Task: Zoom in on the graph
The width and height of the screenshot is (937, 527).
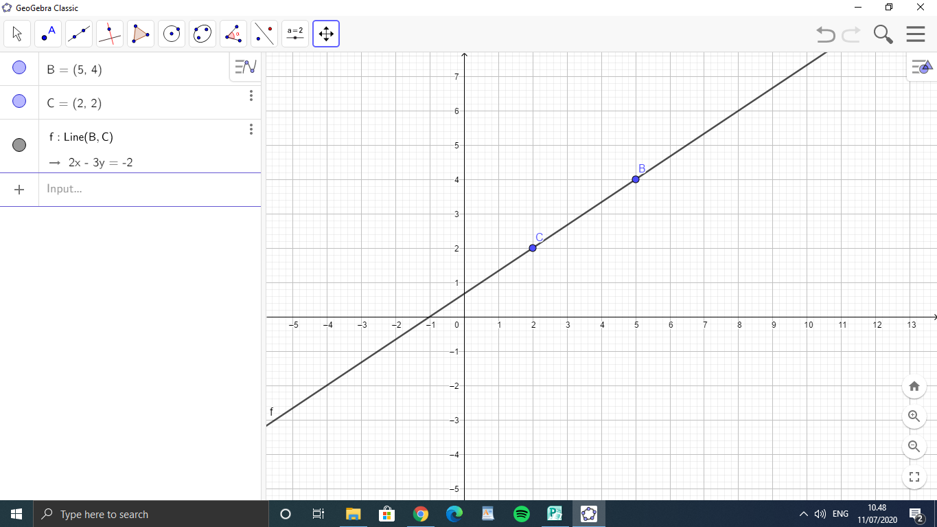Action: [914, 416]
